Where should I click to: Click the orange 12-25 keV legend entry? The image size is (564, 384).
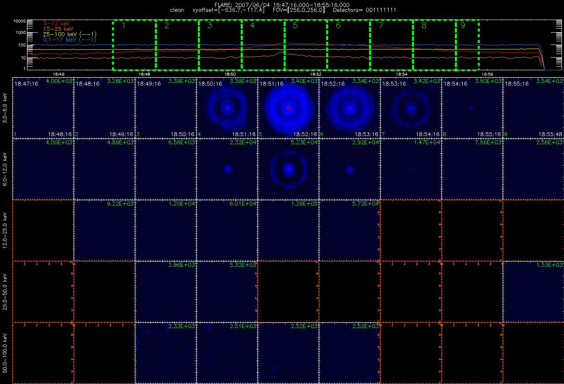[58, 29]
